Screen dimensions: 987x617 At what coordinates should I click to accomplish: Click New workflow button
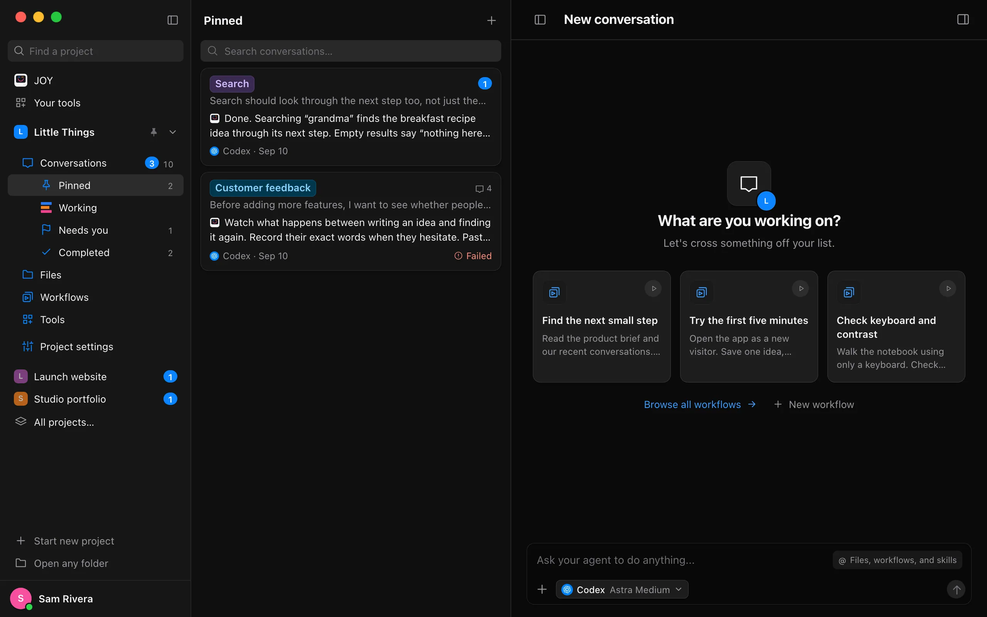pos(814,405)
